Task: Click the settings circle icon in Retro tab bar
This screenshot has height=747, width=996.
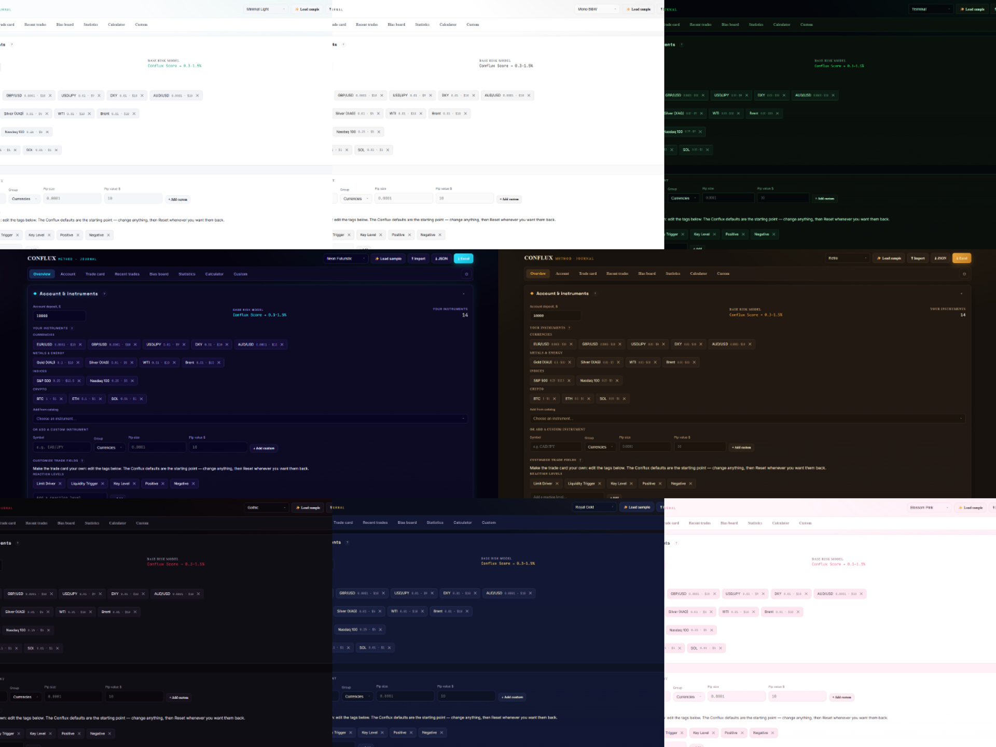Action: [964, 274]
